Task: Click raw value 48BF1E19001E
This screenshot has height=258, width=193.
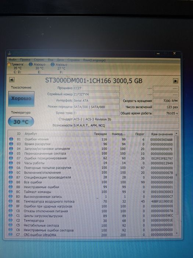Action: tap(162, 201)
